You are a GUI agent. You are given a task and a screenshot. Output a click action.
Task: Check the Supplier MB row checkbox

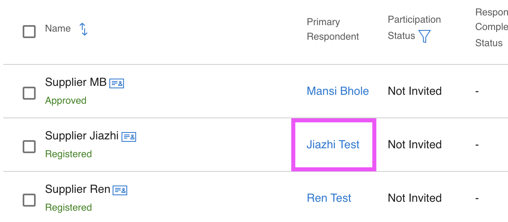[x=29, y=93]
